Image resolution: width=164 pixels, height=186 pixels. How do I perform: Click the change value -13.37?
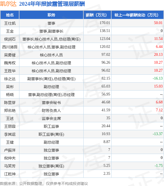tap(157, 134)
